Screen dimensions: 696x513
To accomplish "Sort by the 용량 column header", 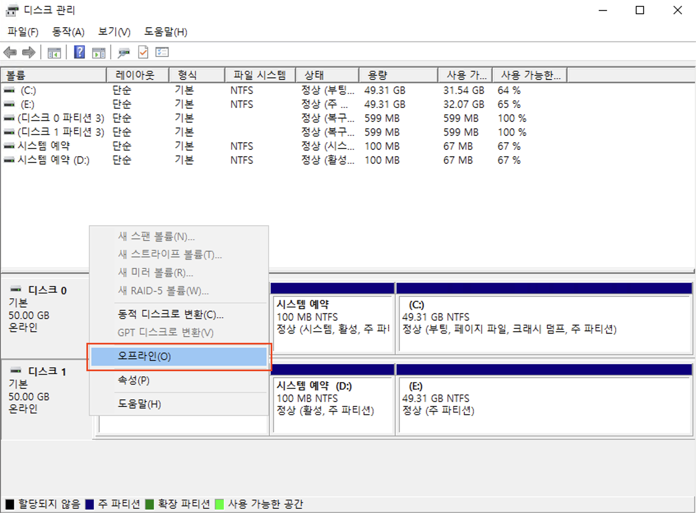I will [399, 75].
